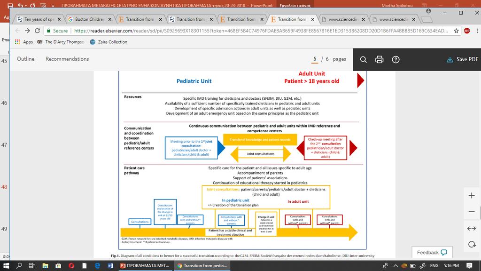Click the current page number field
The height and width of the screenshot is (271, 481).
[315, 59]
